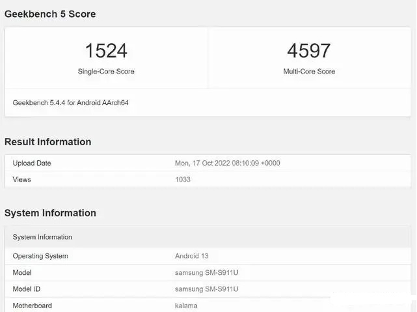Viewport: 417px width, 312px height.
Task: Click samsung SM-S911U in the Model row
Action: click(x=206, y=273)
